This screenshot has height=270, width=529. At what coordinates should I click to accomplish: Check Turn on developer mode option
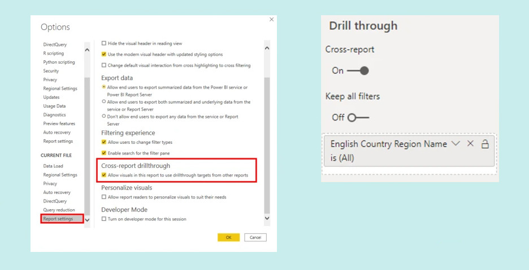point(104,219)
